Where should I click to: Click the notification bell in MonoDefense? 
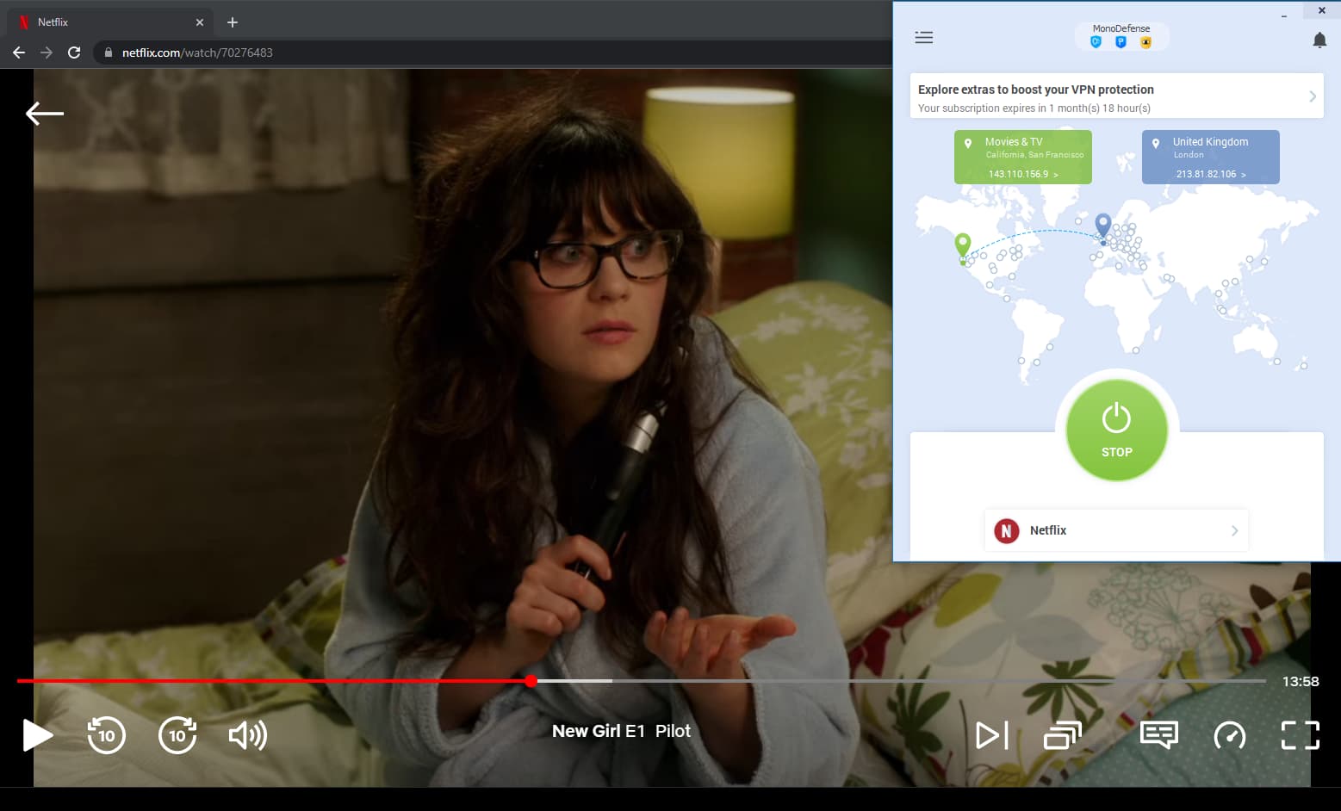(x=1319, y=40)
